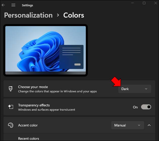Screen dimensions: 159x141
Task: Go to the Personalization breadcrumb
Action: [x=28, y=15]
